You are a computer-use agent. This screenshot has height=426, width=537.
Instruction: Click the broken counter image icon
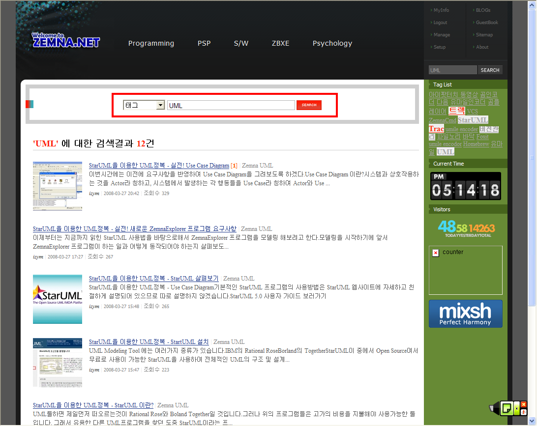pyautogui.click(x=436, y=253)
